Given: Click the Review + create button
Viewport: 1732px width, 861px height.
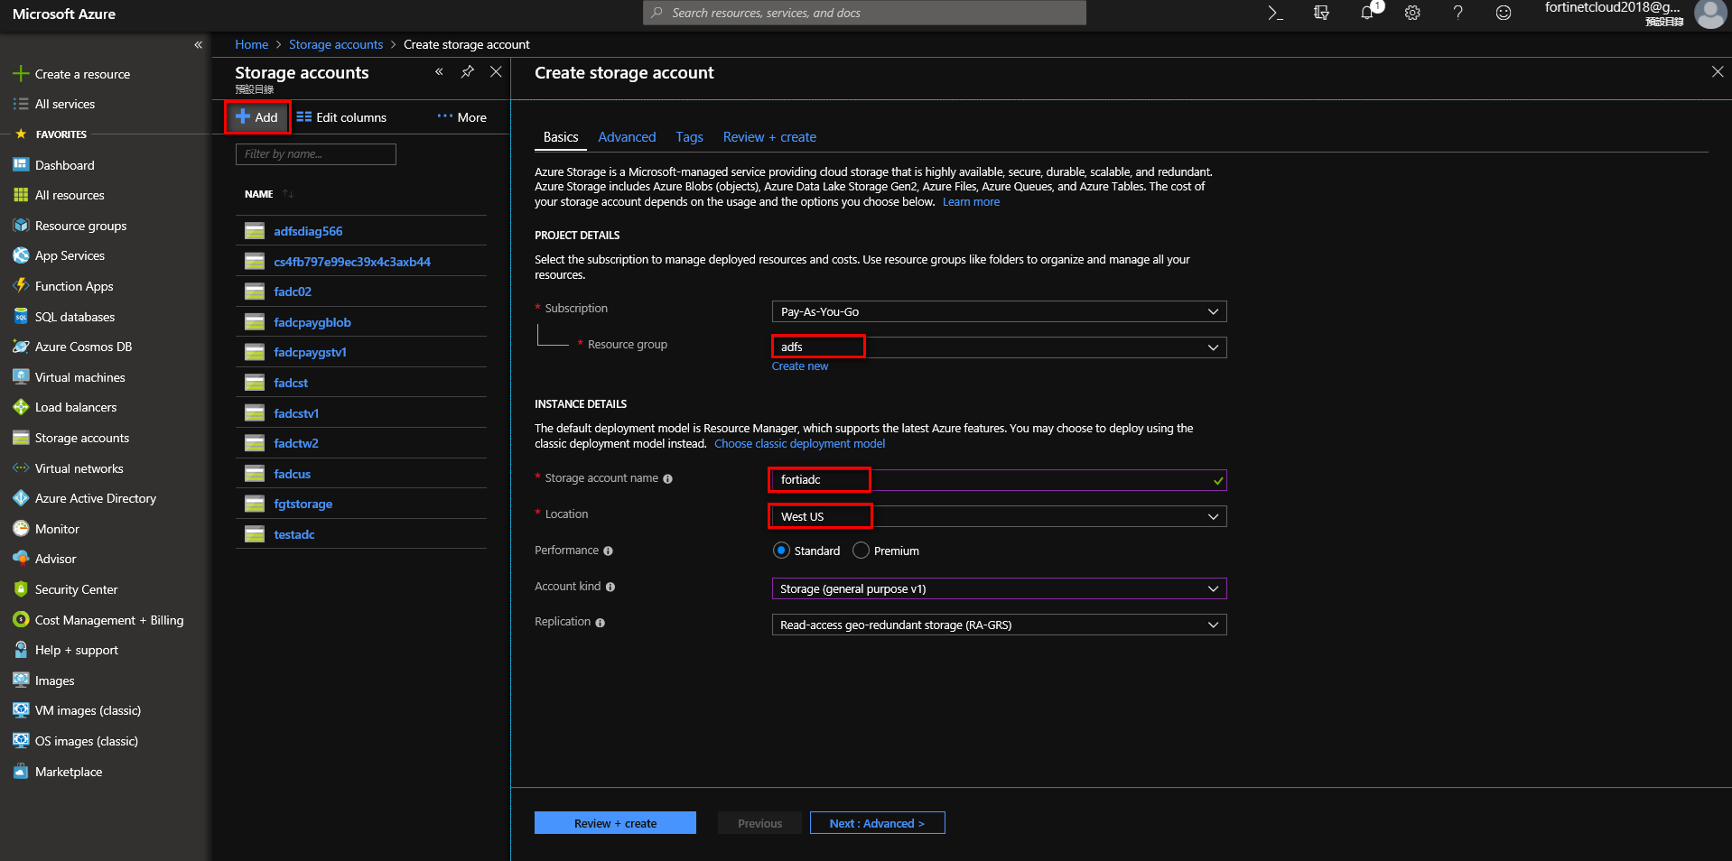Looking at the screenshot, I should click(x=615, y=822).
